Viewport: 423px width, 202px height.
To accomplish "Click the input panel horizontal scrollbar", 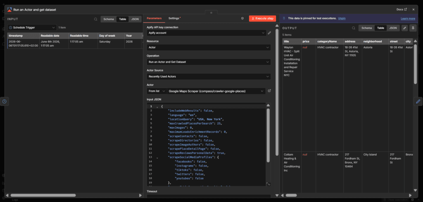I will 43,195.
